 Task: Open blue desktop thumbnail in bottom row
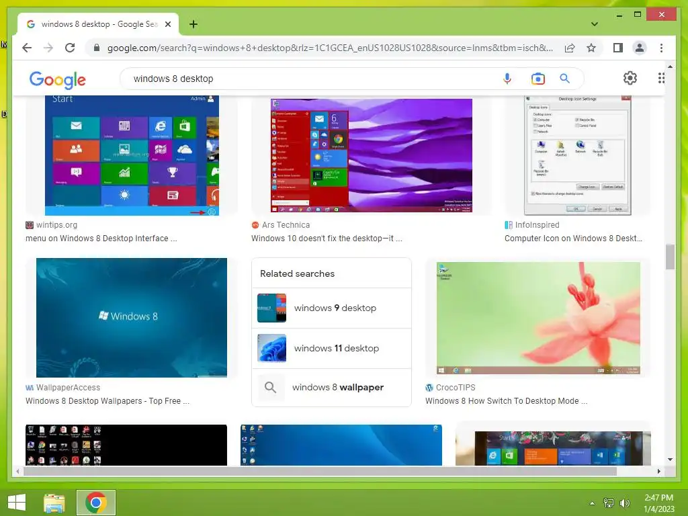[x=341, y=445]
